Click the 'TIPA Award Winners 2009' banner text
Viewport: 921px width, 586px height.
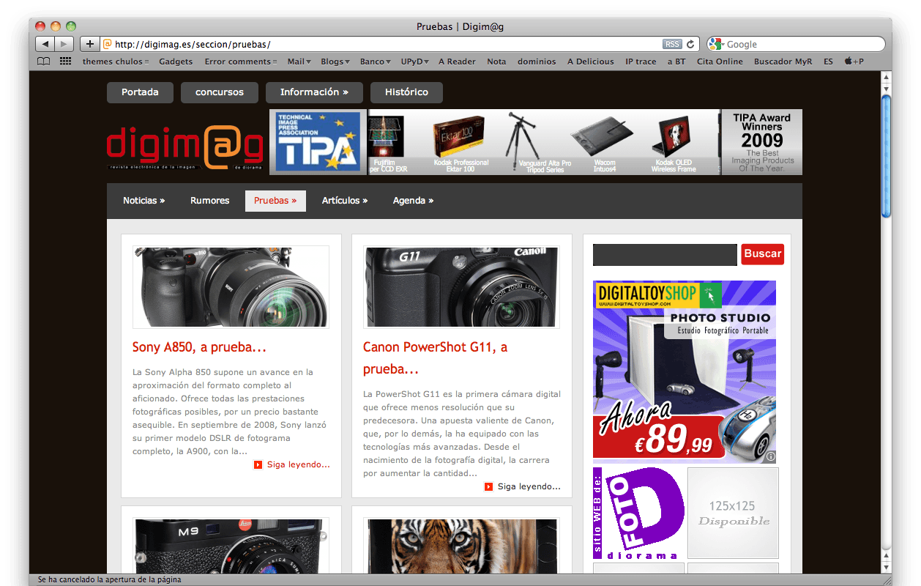pyautogui.click(x=762, y=142)
